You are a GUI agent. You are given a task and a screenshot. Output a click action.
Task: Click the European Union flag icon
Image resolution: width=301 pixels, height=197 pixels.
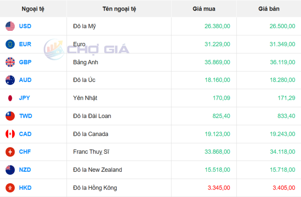coord(10,44)
